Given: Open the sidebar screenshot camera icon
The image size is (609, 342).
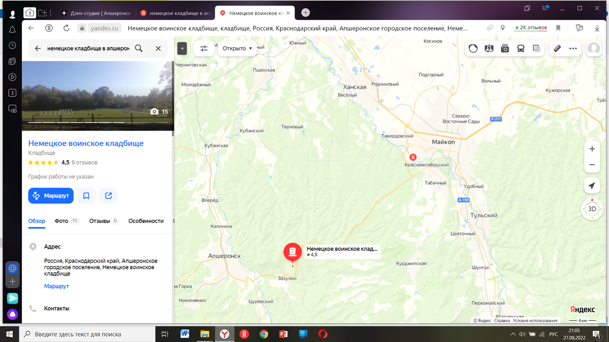Looking at the screenshot, I should (x=12, y=108).
